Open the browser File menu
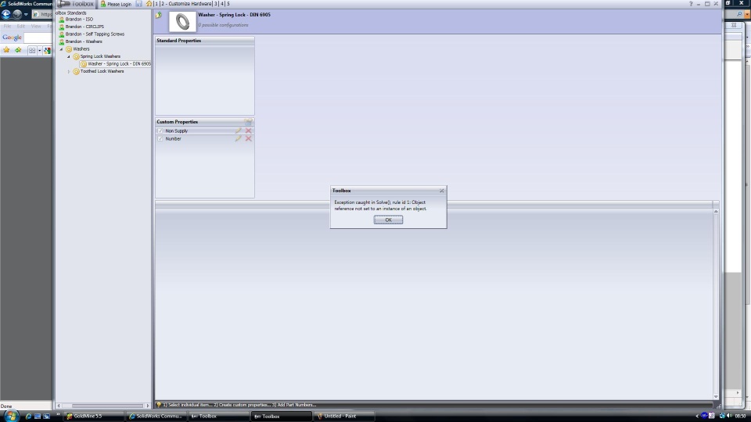The width and height of the screenshot is (751, 422). pos(7,27)
